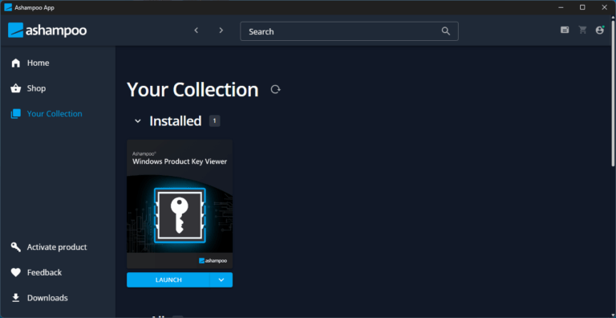Open the shopping cart icon
The image size is (616, 318).
582,30
